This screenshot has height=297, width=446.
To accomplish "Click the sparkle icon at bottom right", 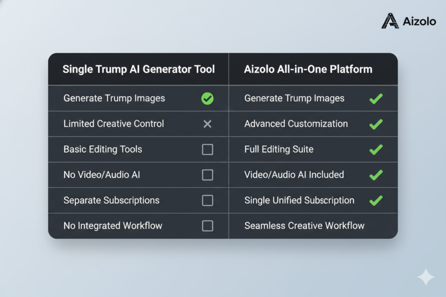I will coord(426,277).
